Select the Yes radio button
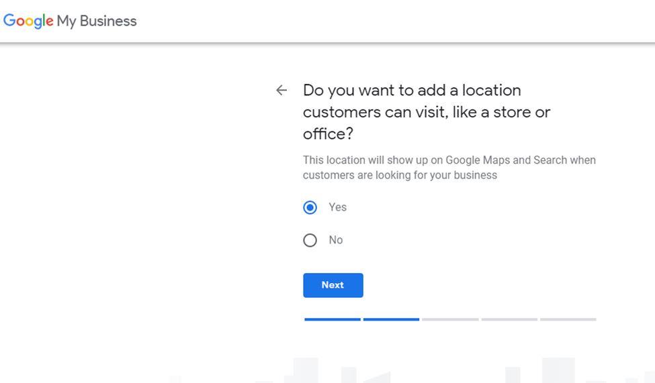Screen dimensions: 655x383 tap(310, 208)
